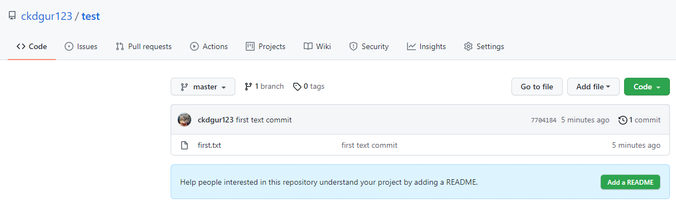676x209 pixels.
Task: Open the Issues tab
Action: click(x=81, y=46)
